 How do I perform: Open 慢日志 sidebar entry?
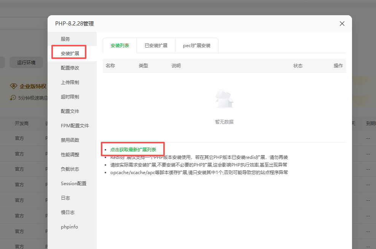(x=68, y=213)
